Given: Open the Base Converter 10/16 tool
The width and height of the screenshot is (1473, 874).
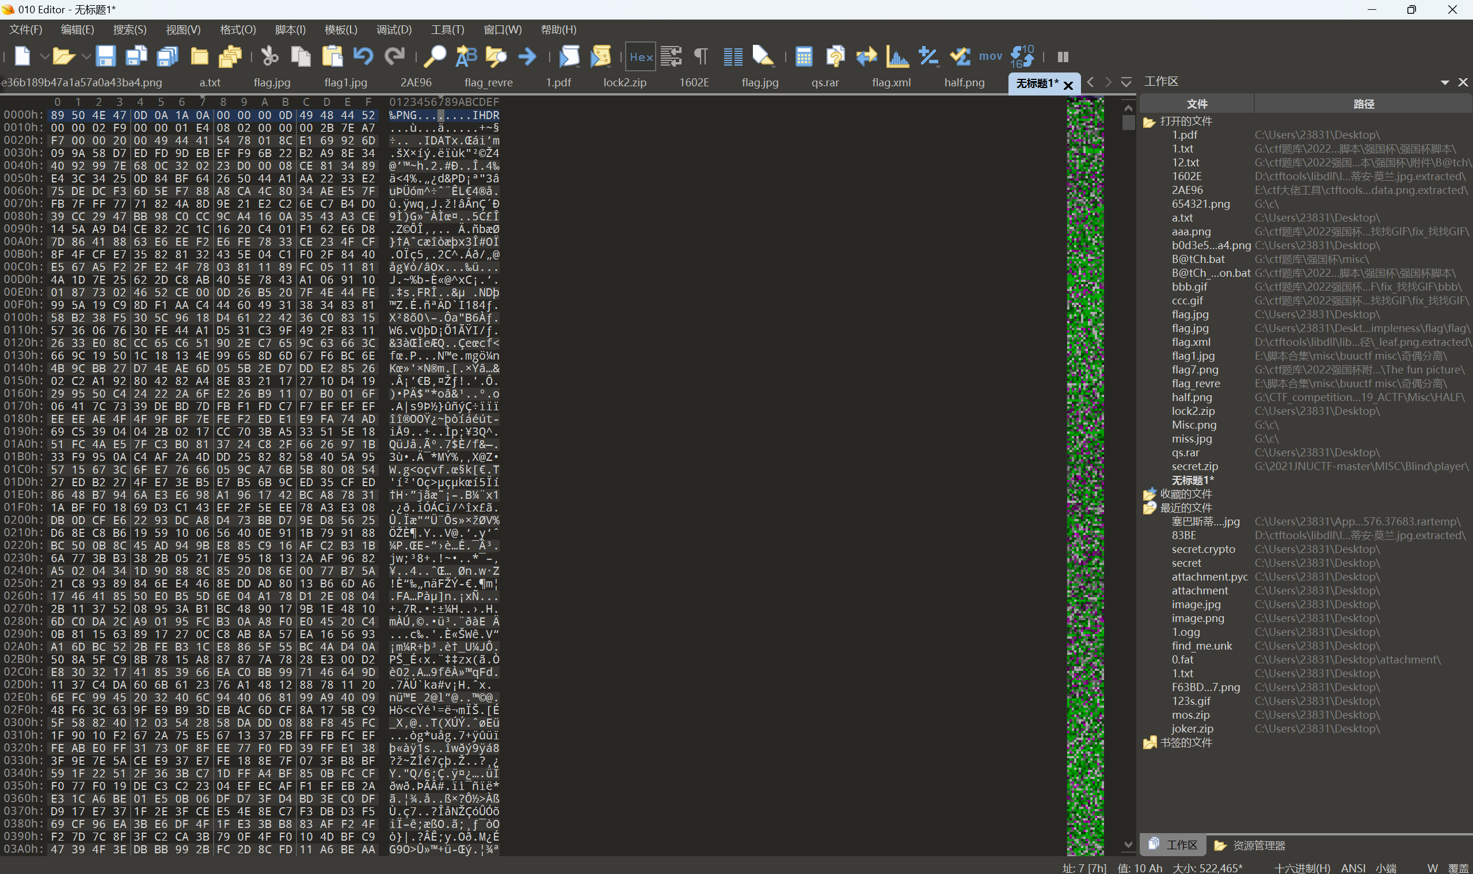Looking at the screenshot, I should pyautogui.click(x=1022, y=56).
